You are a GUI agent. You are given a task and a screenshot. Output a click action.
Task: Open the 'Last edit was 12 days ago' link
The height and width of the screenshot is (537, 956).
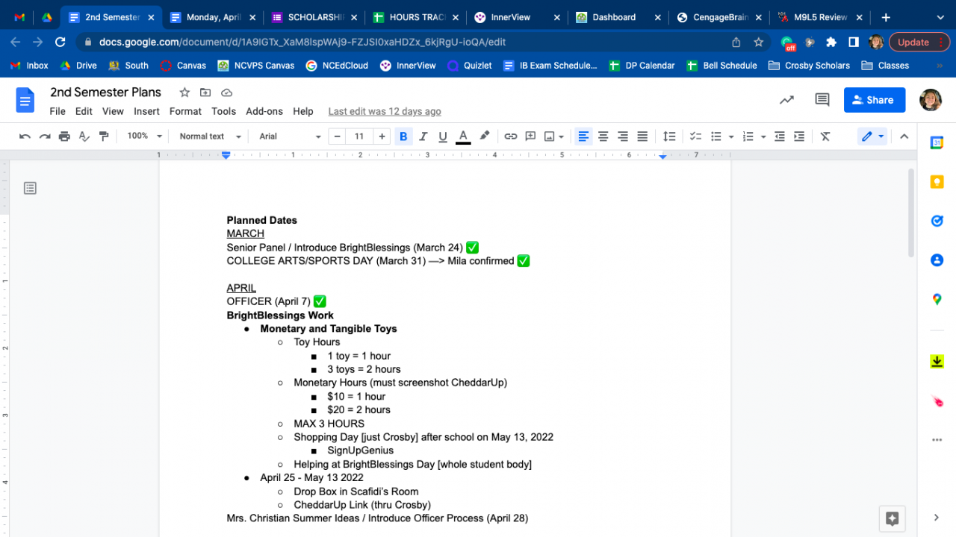(385, 111)
